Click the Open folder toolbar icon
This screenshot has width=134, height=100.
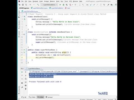point(20,5)
